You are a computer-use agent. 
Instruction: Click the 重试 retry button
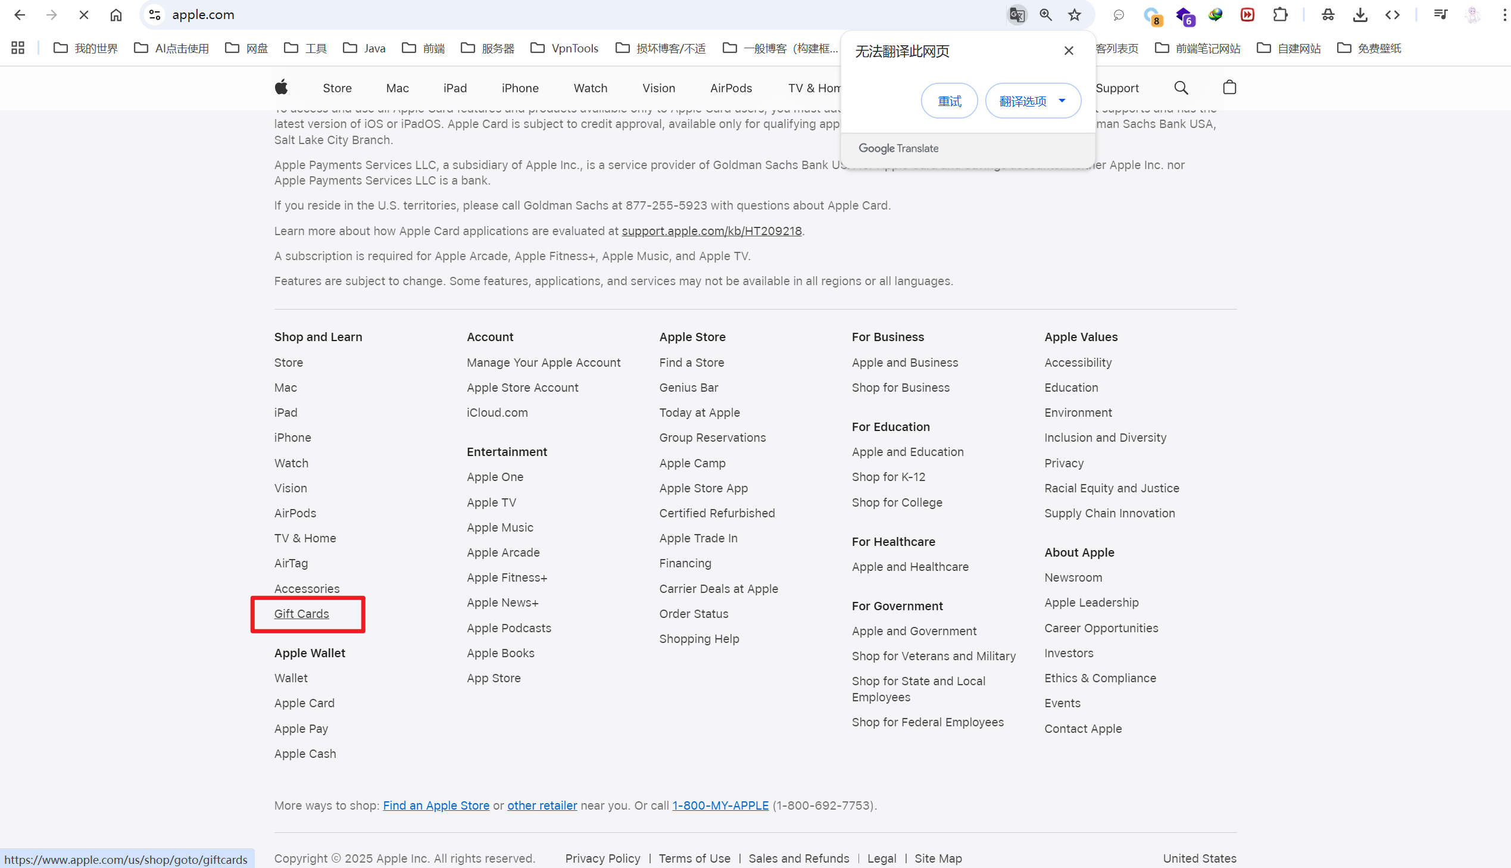949,101
